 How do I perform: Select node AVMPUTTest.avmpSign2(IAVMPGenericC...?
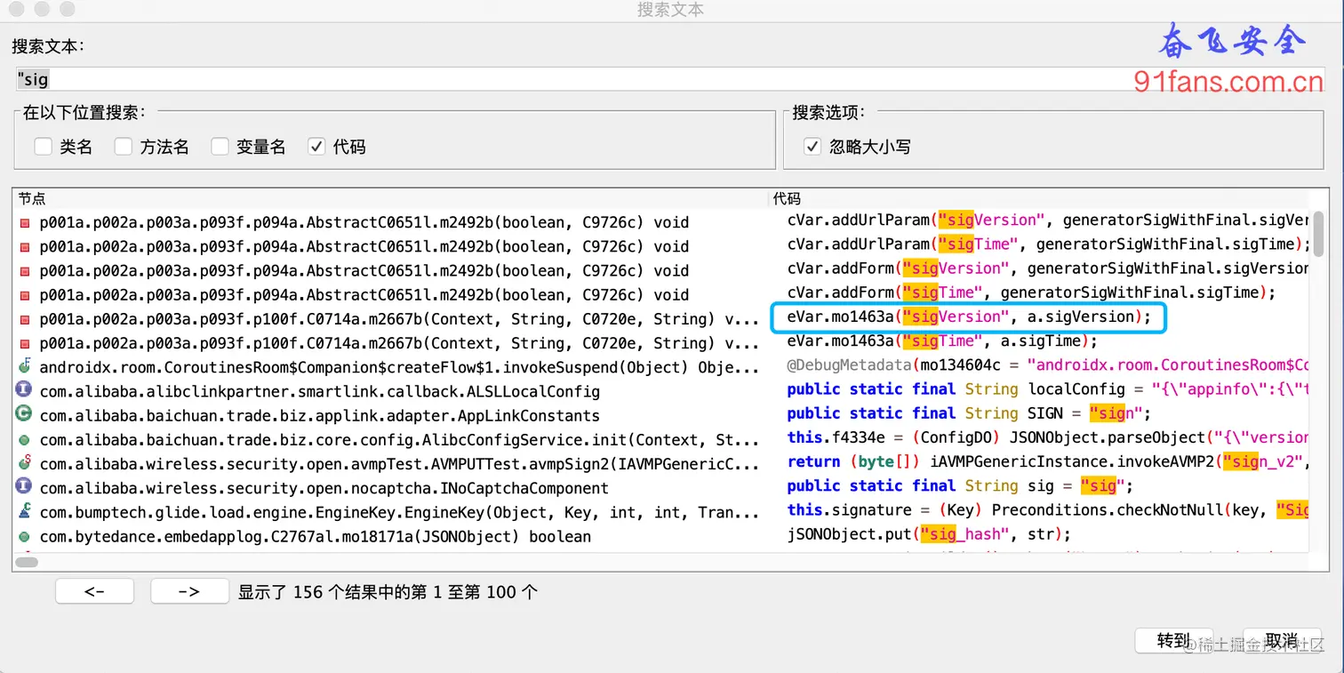(399, 464)
